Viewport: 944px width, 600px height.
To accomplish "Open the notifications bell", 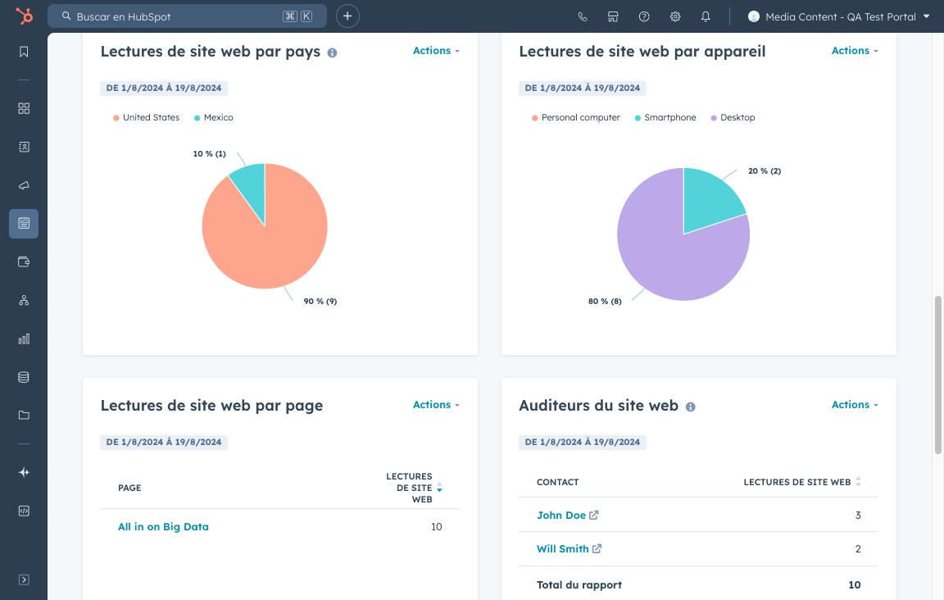I will (706, 16).
